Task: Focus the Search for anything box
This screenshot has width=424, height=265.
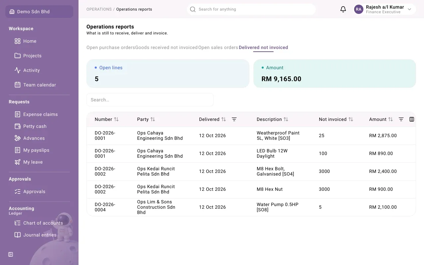Action: (251, 9)
